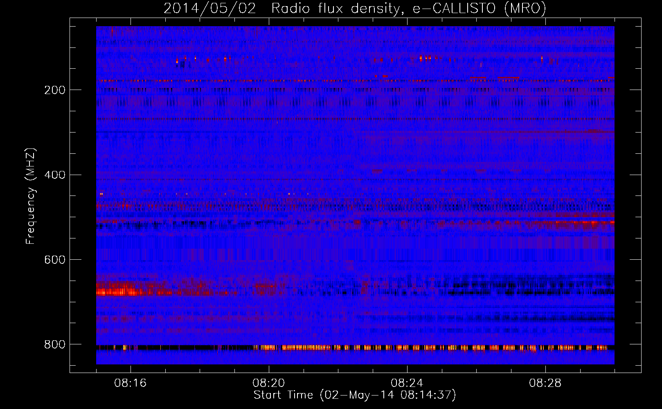Click the 800 frequency tick label
This screenshot has height=409, width=662.
point(55,344)
